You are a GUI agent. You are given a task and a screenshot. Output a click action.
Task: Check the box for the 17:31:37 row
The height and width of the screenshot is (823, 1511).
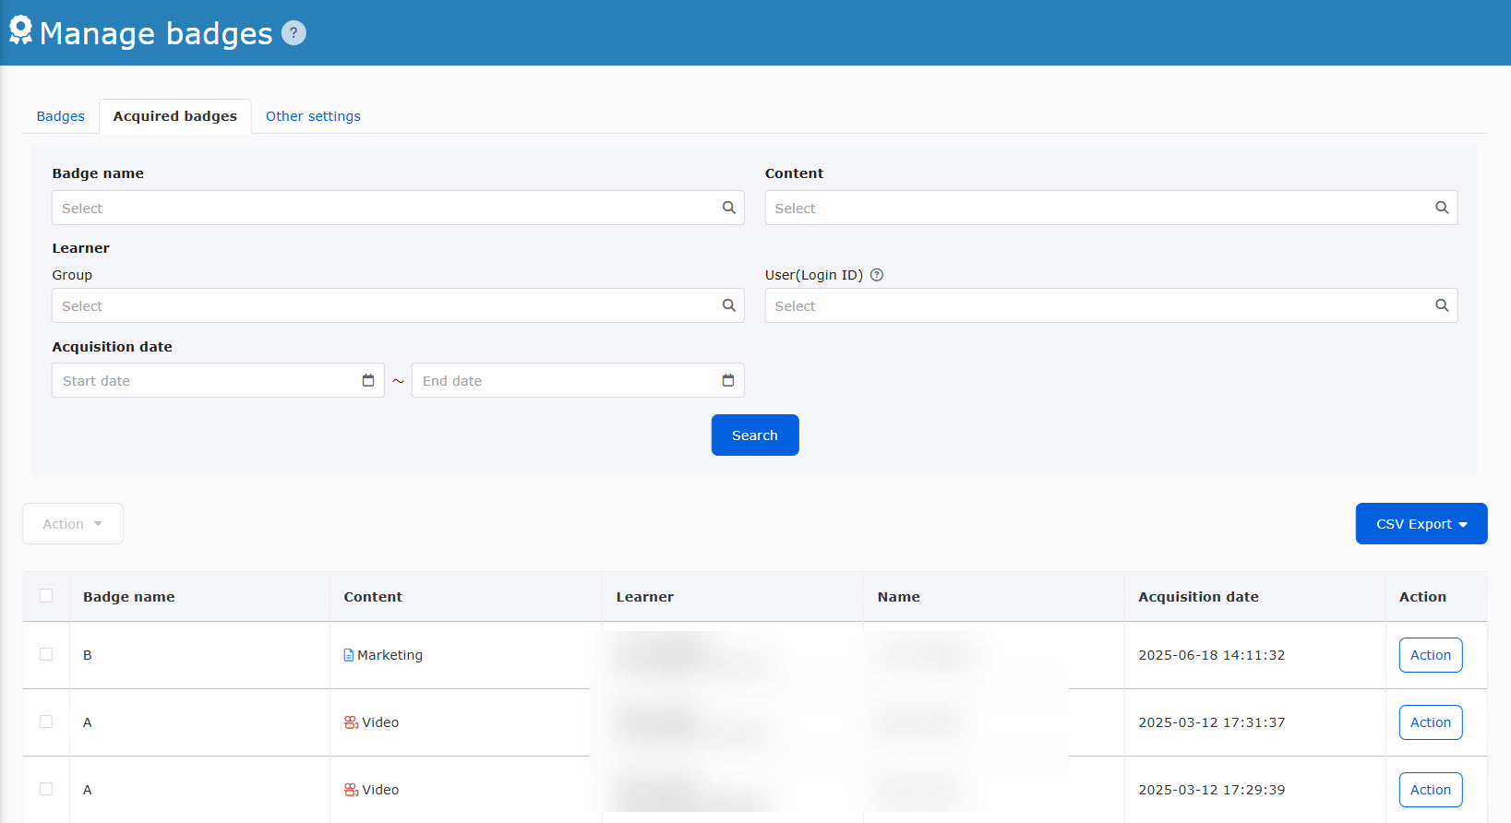[46, 722]
